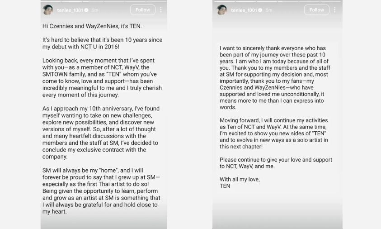Click the story progress bar above the left story
The image size is (381, 229).
point(103,1)
